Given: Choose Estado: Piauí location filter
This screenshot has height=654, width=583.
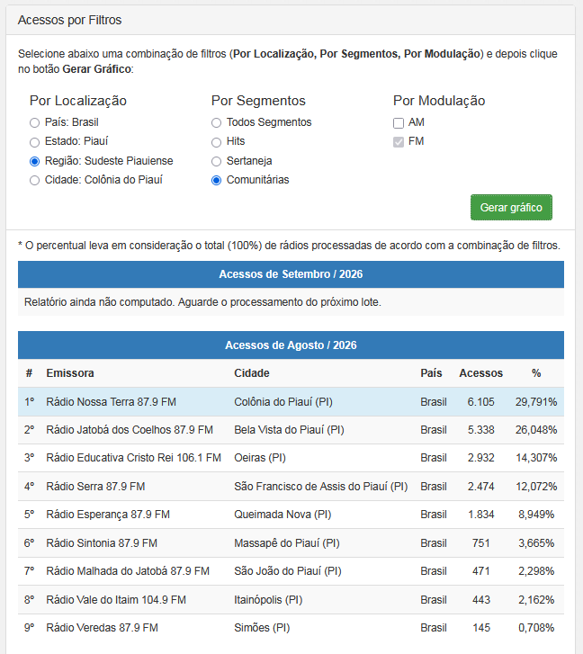Looking at the screenshot, I should (x=34, y=142).
